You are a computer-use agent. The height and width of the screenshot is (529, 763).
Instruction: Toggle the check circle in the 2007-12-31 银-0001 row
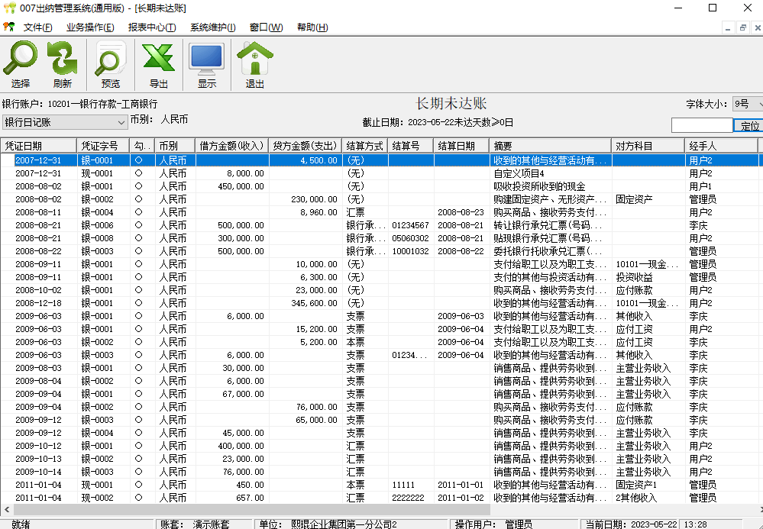[138, 161]
